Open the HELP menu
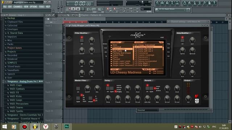Screen dimensions: 232x130 pyautogui.click(x=48, y=6)
